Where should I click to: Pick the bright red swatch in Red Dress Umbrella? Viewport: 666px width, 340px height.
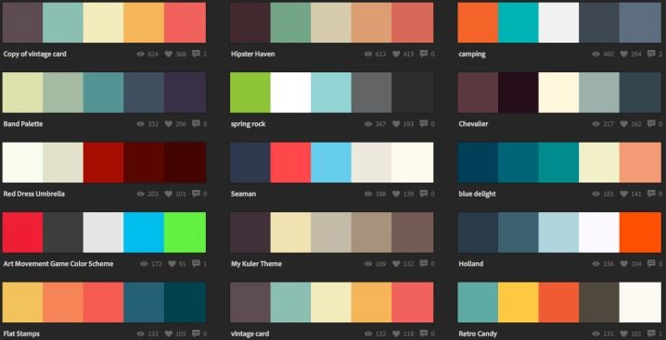point(103,162)
